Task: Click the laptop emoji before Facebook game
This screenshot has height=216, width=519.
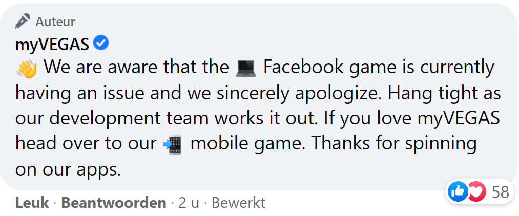Action: 246,68
